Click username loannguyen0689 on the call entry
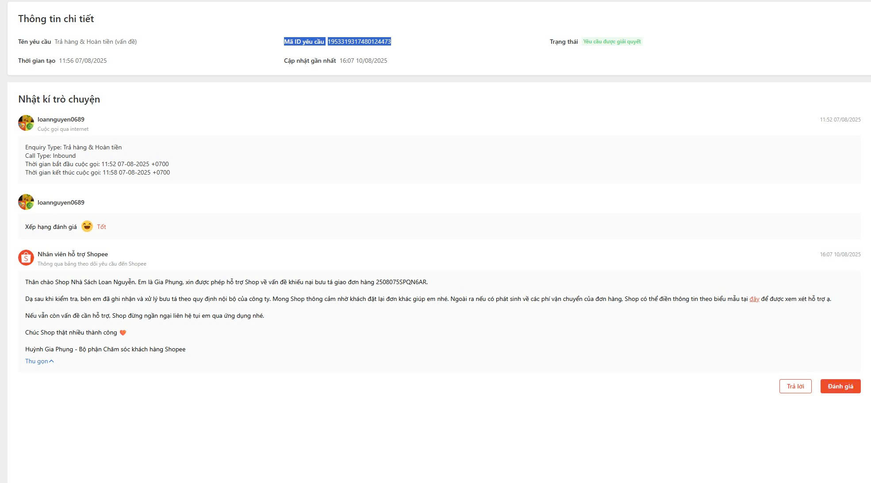871x483 pixels. click(61, 119)
